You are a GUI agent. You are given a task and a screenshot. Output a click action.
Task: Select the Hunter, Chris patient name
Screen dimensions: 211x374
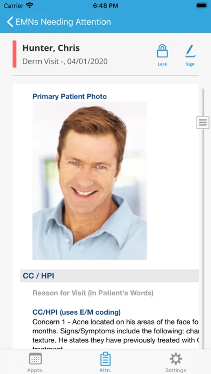51,48
